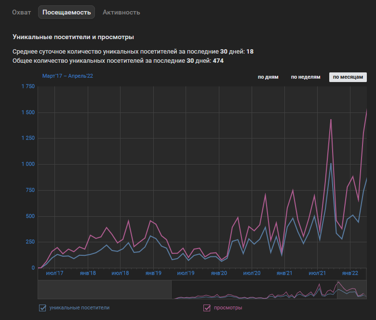Click the shaded left area of the navigator
The height and width of the screenshot is (320, 376).
click(x=104, y=290)
